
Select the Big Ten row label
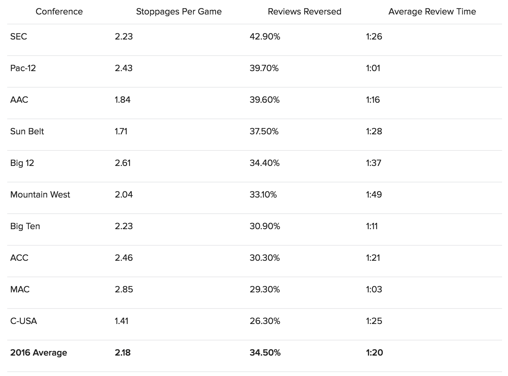coord(25,226)
